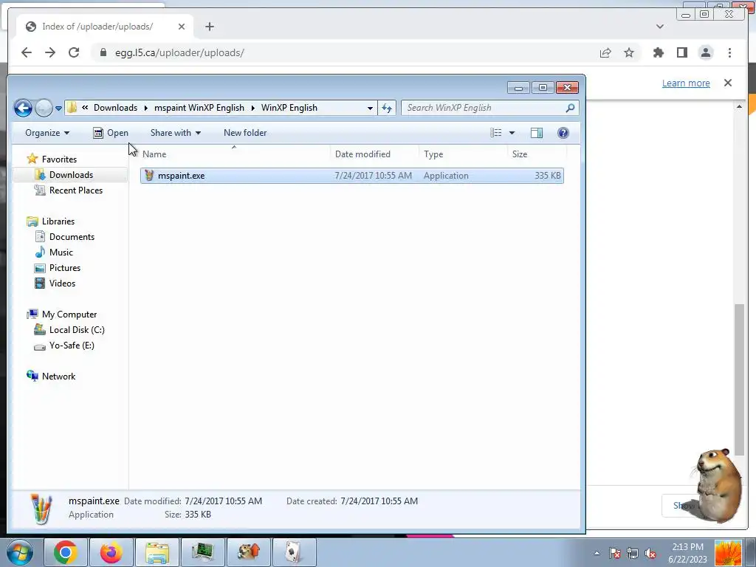Screen dimensions: 756x567
Task: Open the Chrome profile avatar
Action: point(705,52)
